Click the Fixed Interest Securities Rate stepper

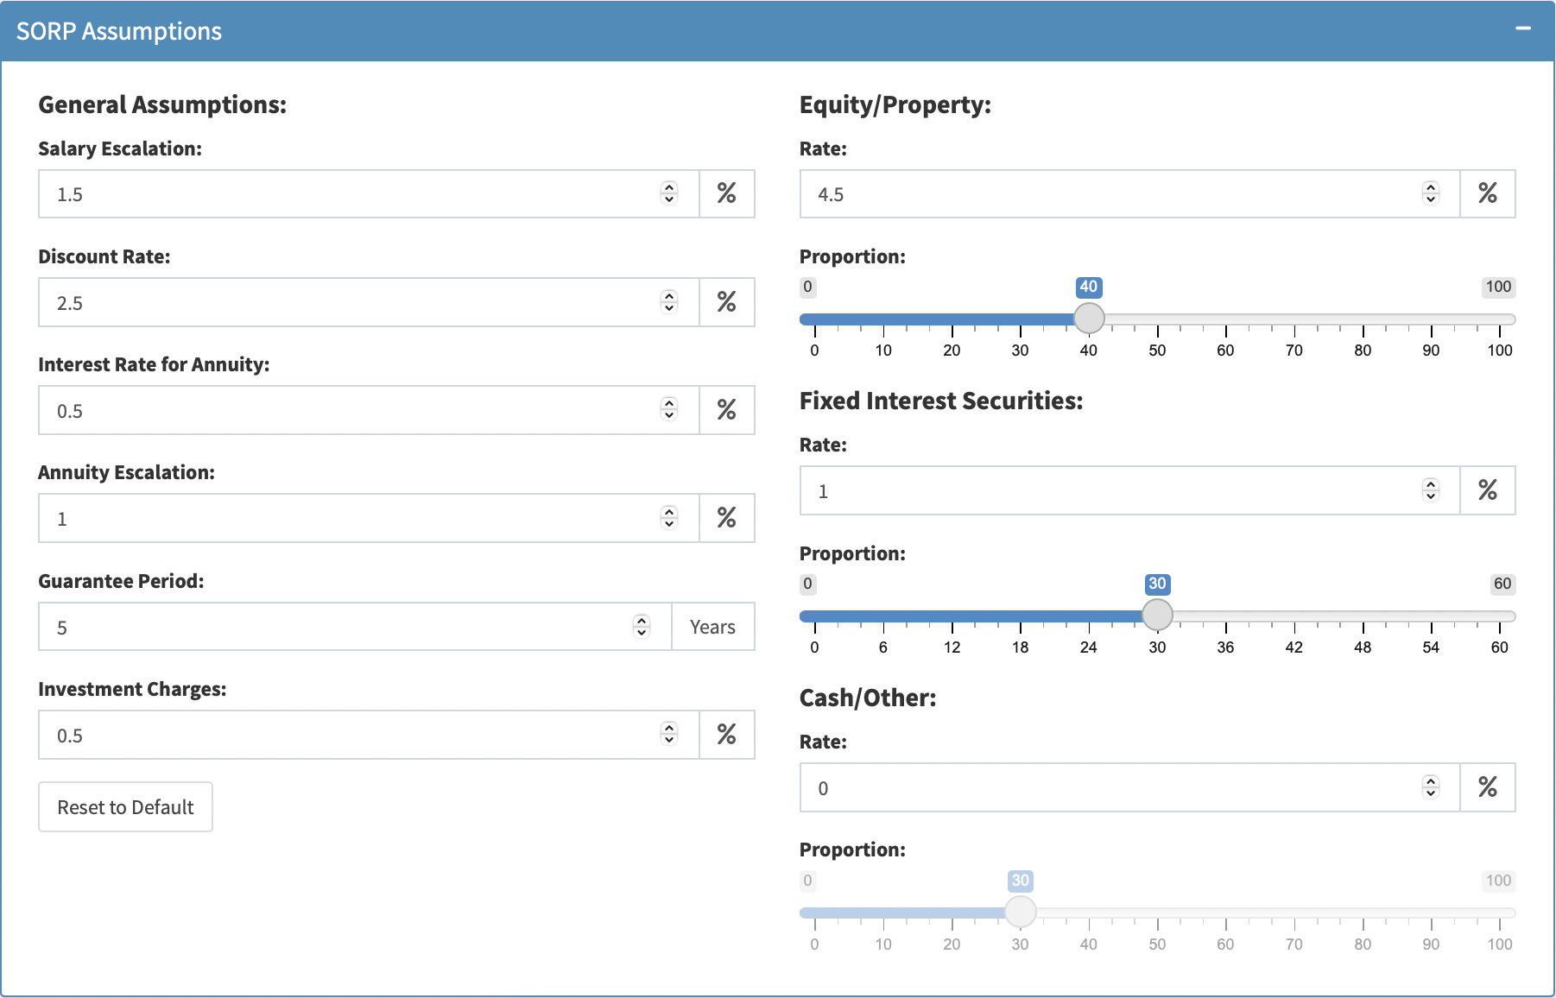click(x=1431, y=490)
